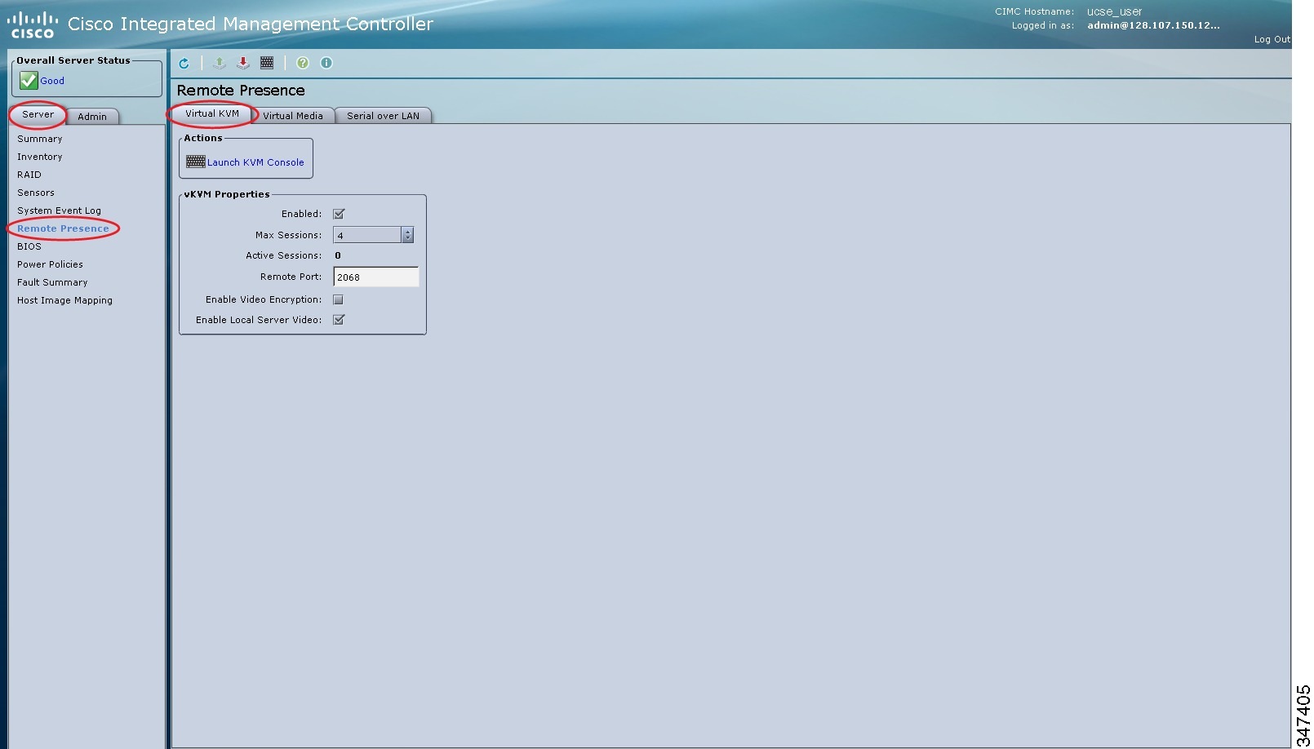The image size is (1314, 749).
Task: Click the Log Out link
Action: (1271, 38)
